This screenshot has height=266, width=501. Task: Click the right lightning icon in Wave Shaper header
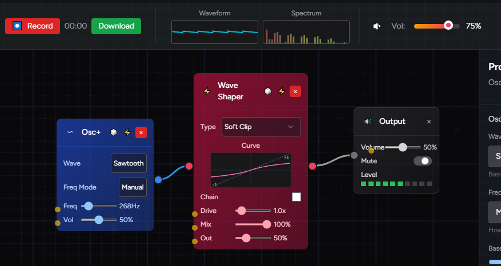tap(281, 91)
